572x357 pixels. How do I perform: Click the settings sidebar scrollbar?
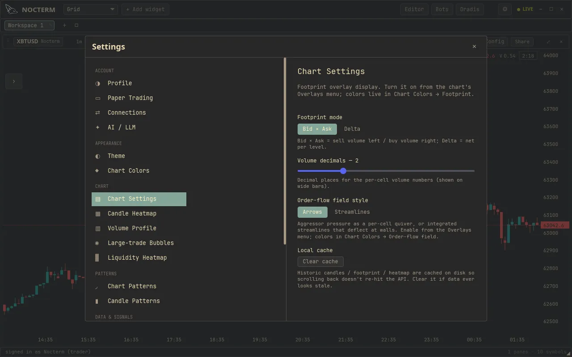pyautogui.click(x=285, y=151)
